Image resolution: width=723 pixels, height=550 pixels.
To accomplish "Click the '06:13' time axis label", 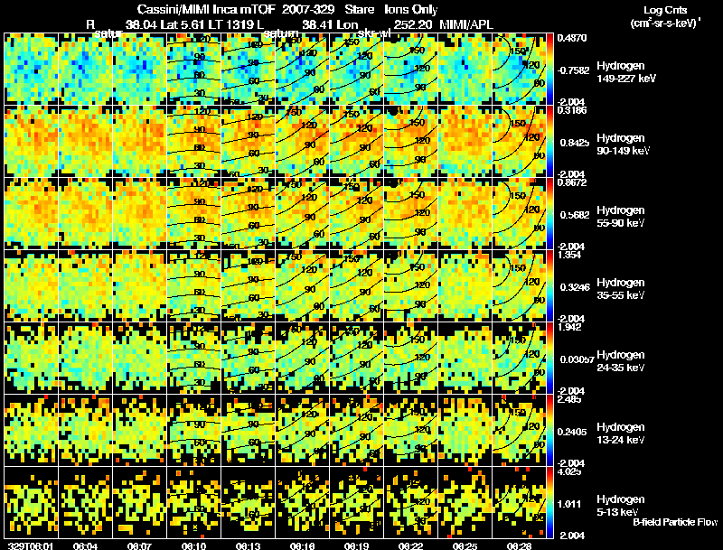I will click(x=248, y=545).
